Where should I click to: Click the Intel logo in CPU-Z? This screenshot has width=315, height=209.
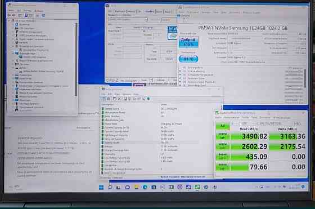click(x=172, y=33)
